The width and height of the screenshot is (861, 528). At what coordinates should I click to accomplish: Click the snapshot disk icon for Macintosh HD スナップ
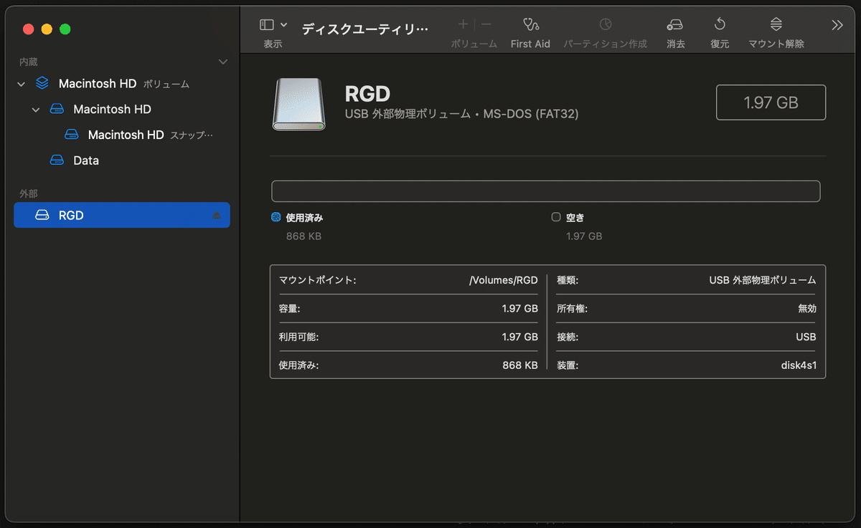(x=71, y=135)
